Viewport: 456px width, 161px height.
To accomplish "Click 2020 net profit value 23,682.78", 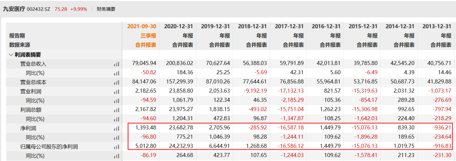I will [x=181, y=128].
